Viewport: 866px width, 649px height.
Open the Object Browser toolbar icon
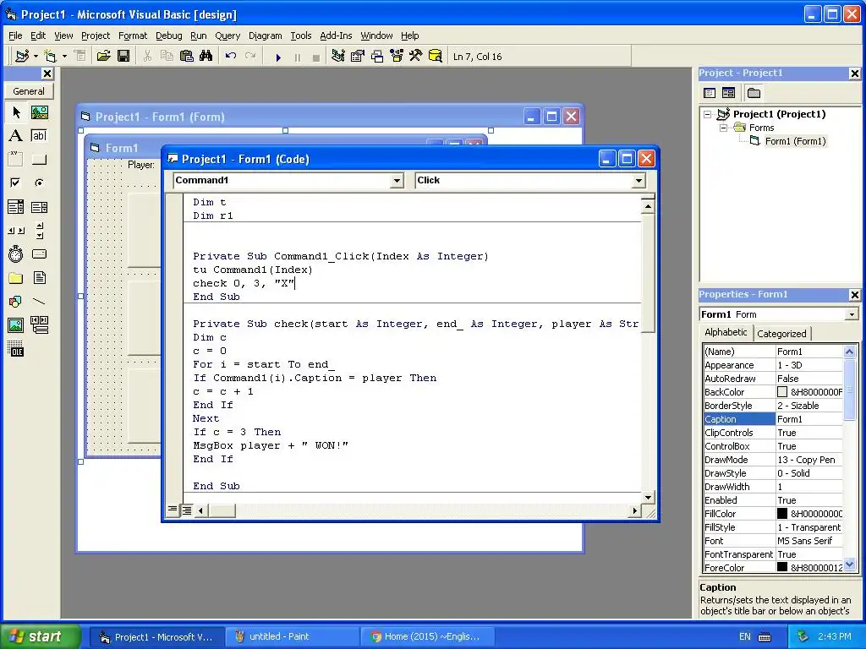[x=397, y=57]
